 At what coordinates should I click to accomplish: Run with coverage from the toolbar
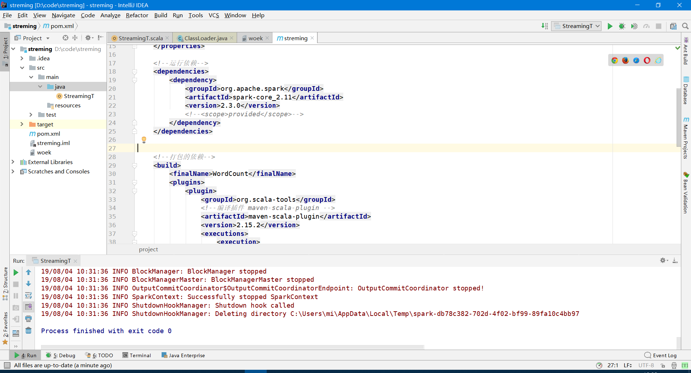point(634,26)
